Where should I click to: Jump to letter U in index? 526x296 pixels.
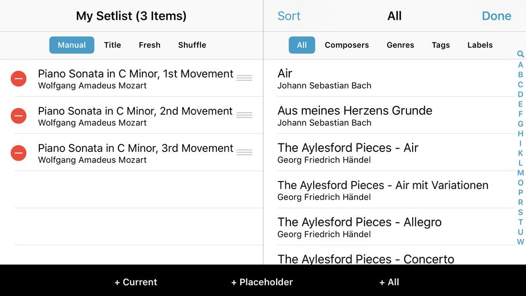520,232
